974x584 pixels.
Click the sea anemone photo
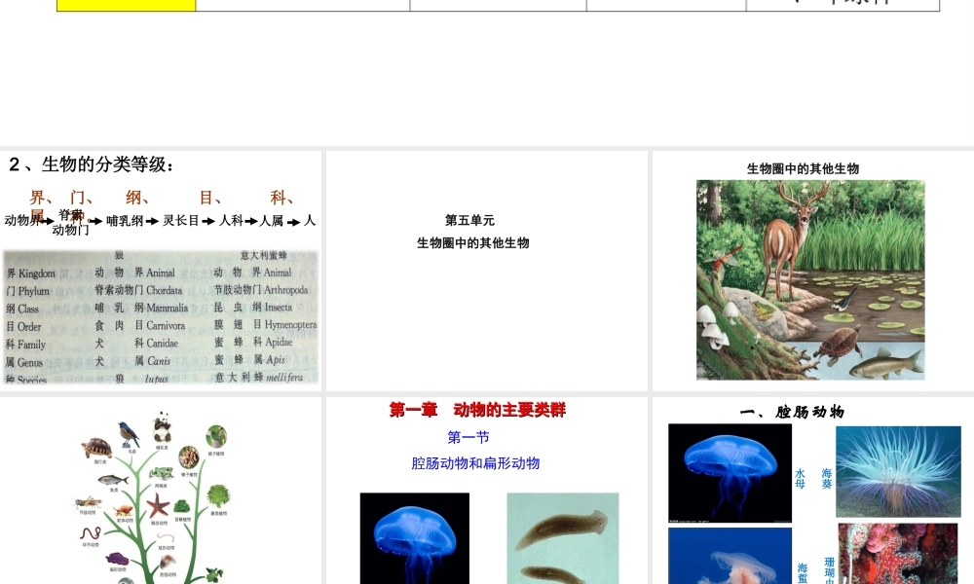(898, 472)
